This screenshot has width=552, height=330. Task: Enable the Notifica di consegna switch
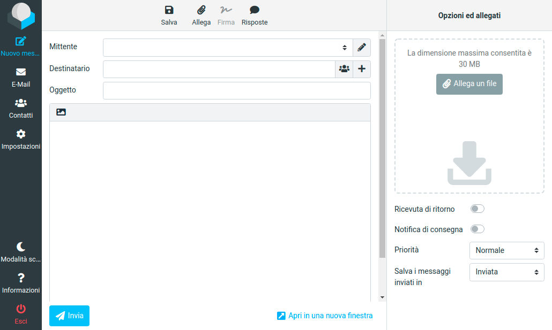point(477,229)
